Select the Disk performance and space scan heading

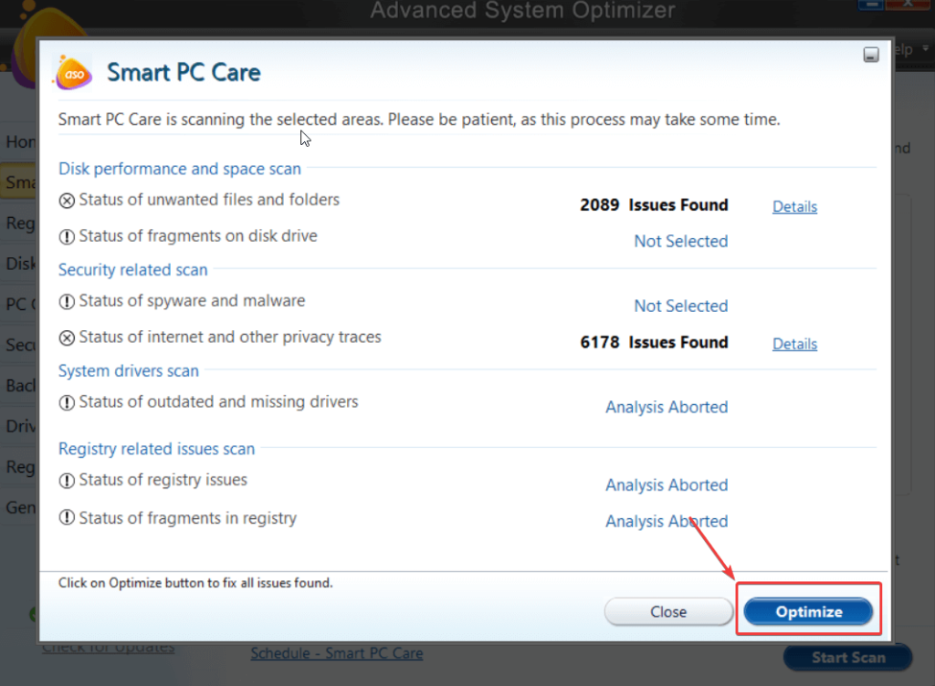click(x=180, y=169)
